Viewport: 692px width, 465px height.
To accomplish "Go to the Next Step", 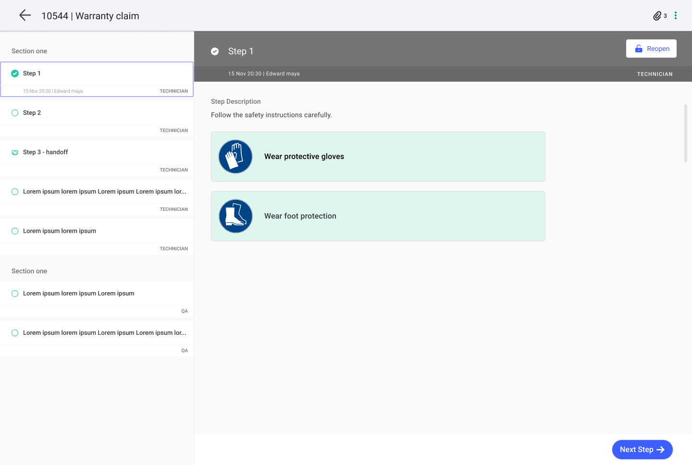I will tap(642, 450).
